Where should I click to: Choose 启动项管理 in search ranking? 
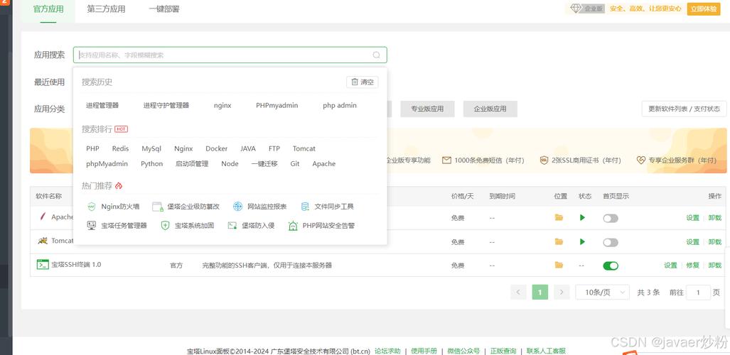[192, 163]
